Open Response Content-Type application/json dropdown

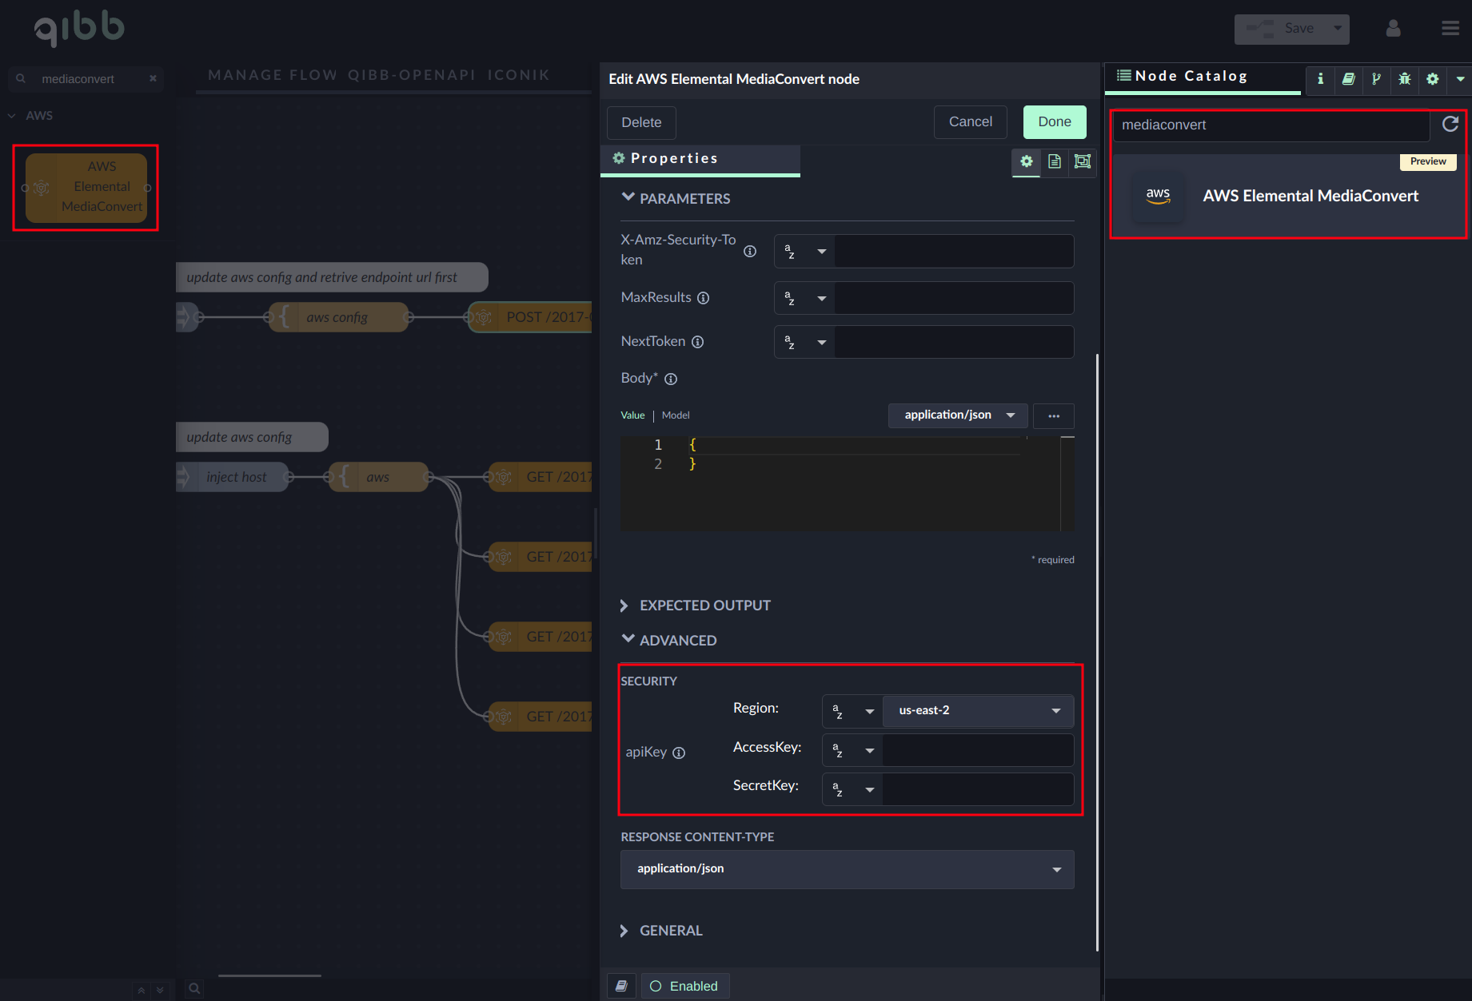(847, 869)
